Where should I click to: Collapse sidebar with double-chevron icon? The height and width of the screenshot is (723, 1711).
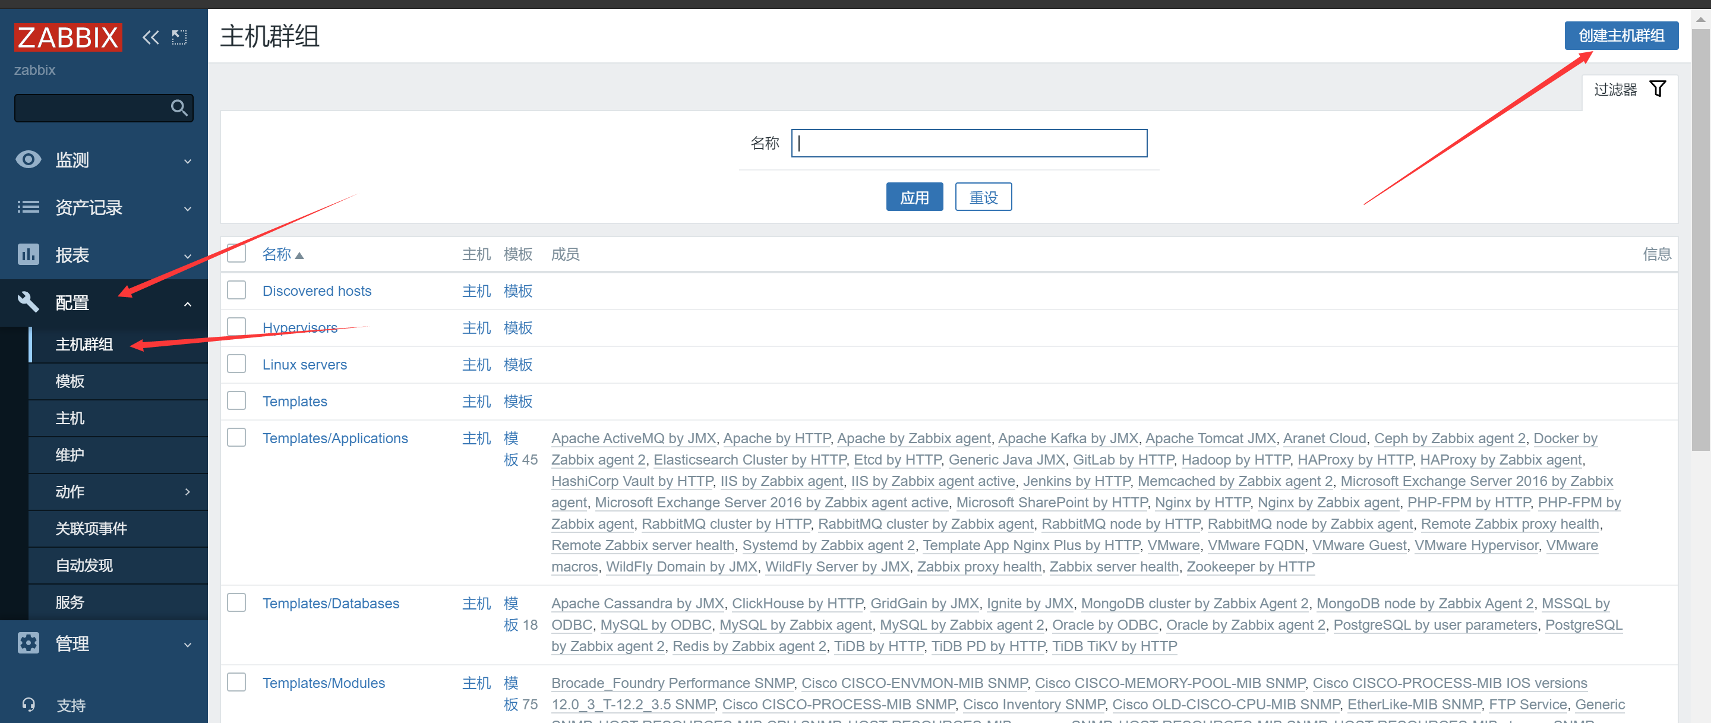pyautogui.click(x=151, y=37)
